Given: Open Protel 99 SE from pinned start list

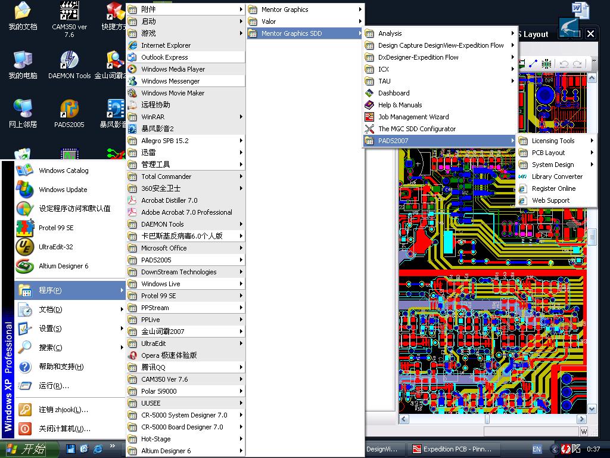Looking at the screenshot, I should [x=70, y=228].
